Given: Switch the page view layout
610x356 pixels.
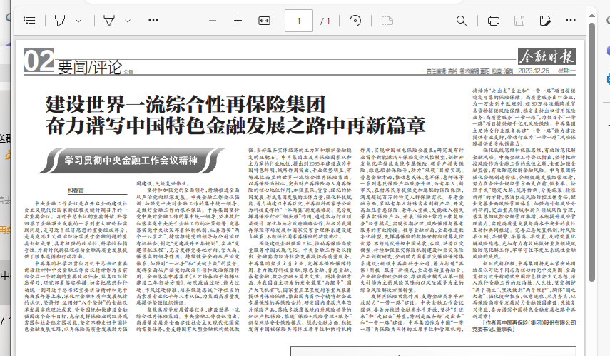Looking at the screenshot, I should (387, 20).
